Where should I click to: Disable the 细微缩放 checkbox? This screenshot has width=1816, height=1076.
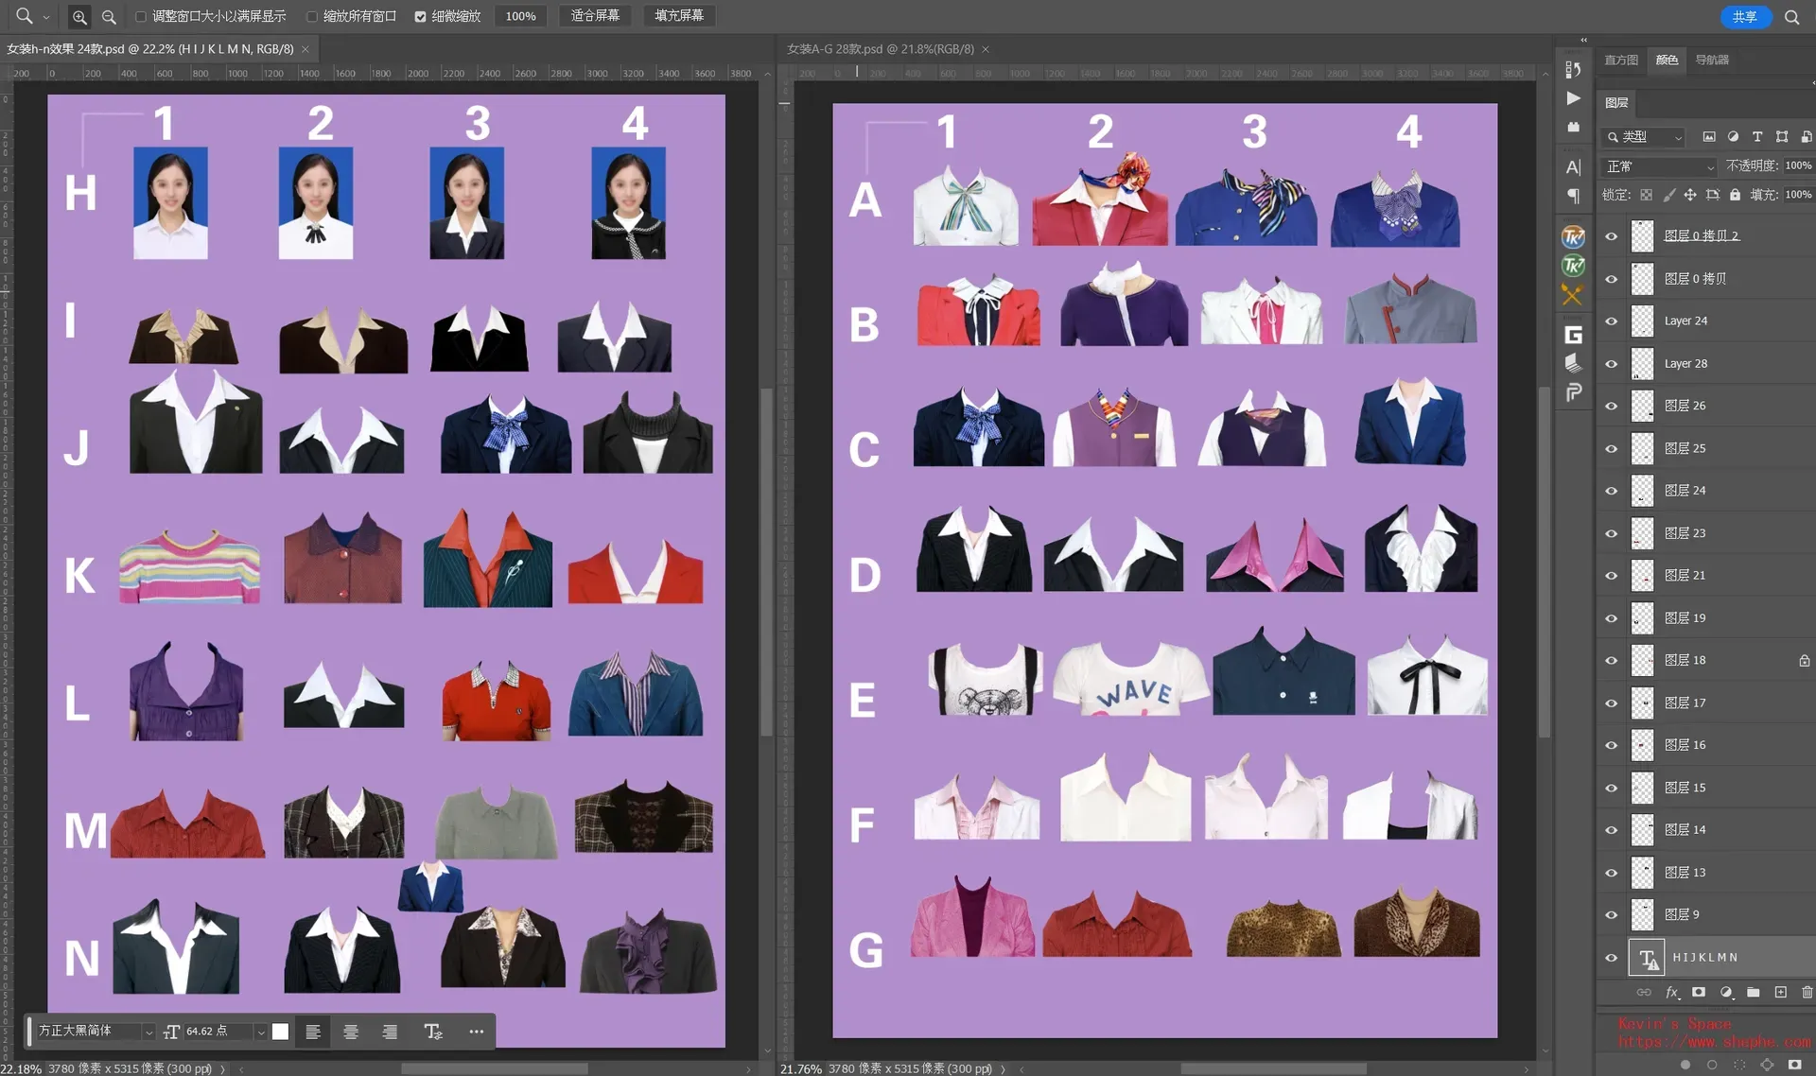click(421, 16)
